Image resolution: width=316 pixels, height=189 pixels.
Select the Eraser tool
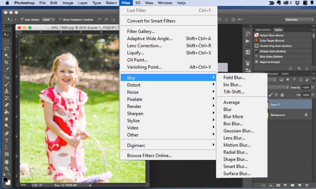6,105
